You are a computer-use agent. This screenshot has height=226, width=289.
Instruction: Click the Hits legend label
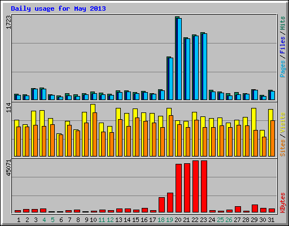click(282, 23)
